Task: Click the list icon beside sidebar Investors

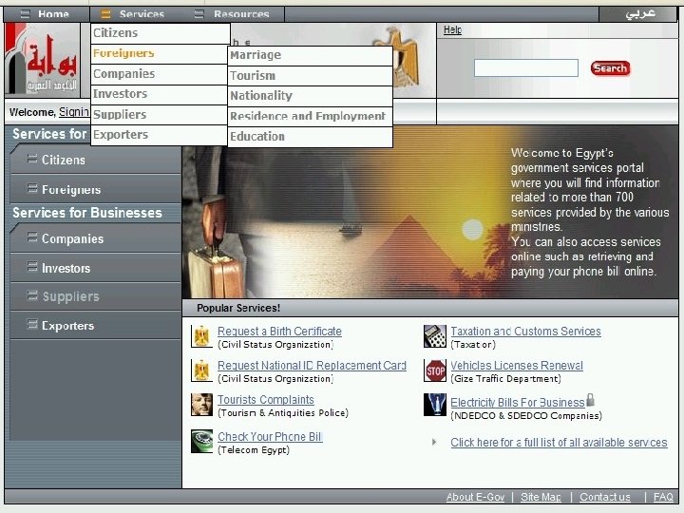Action: tap(32, 267)
